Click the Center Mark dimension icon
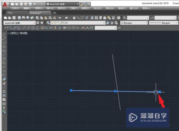179x131 pixels. point(69,28)
